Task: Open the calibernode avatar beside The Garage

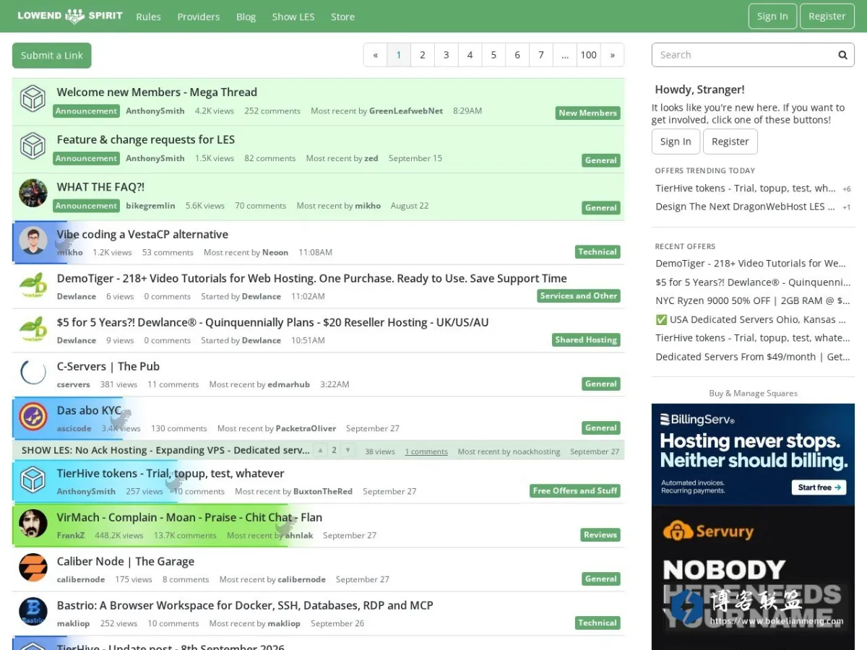Action: pyautogui.click(x=33, y=568)
